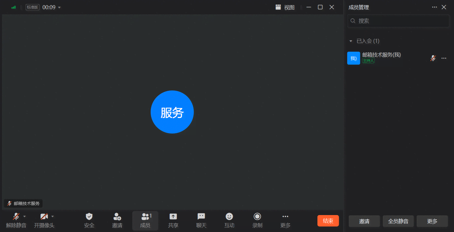This screenshot has width=454, height=232.
Task: Click the 我) avatar in member list
Action: [354, 58]
